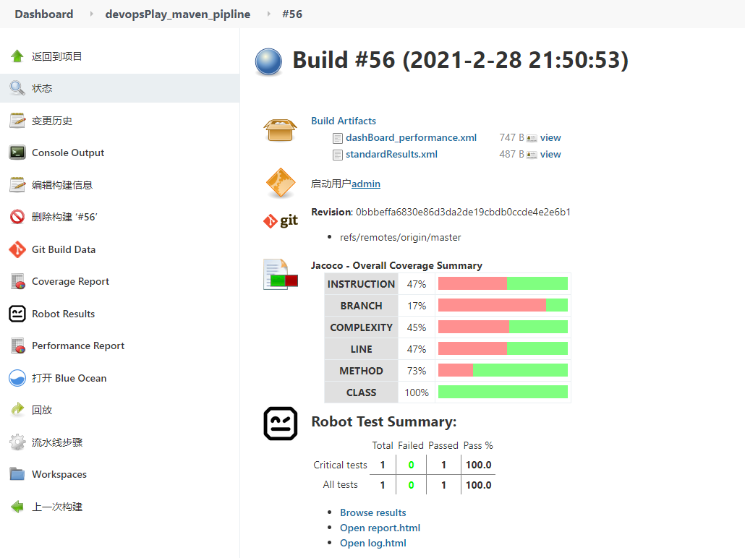Click the fingerprint icon after 747 B

coord(532,138)
